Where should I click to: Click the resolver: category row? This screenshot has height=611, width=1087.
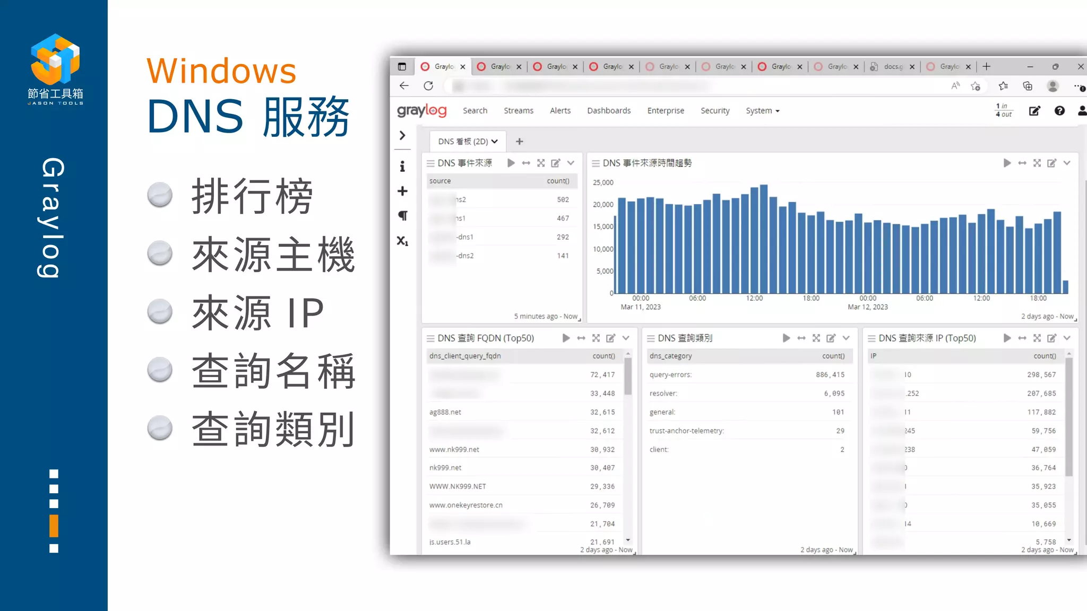pyautogui.click(x=747, y=393)
